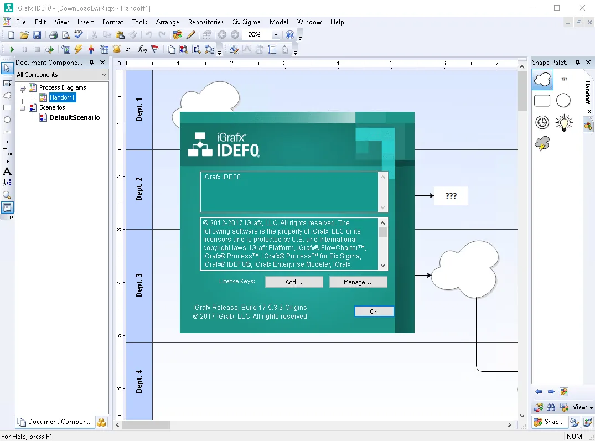The image size is (595, 441).
Task: Toggle pin on Shape Palette panel
Action: [x=577, y=62]
